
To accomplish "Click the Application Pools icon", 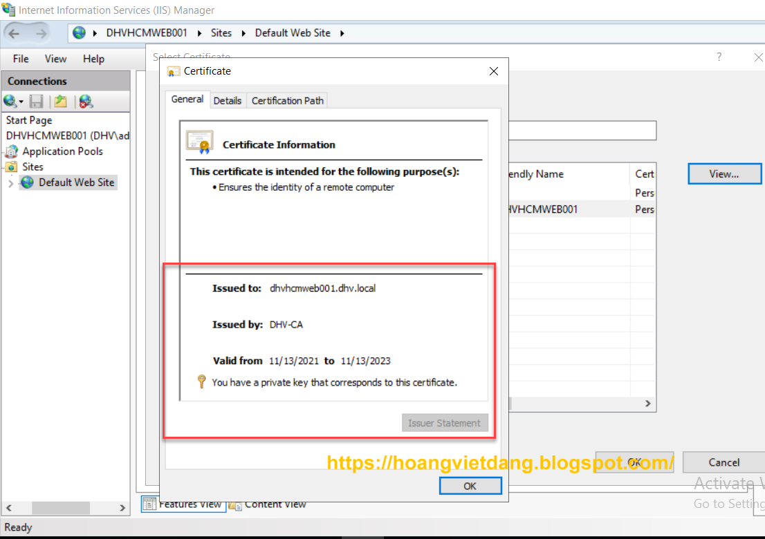I will 12,151.
